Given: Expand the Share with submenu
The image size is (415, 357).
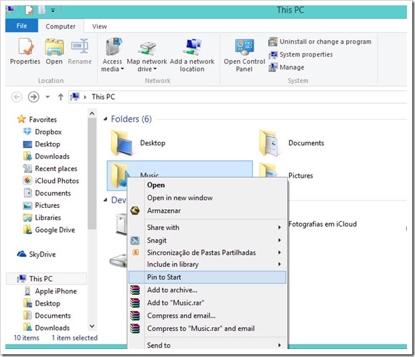Looking at the screenshot, I should pos(207,227).
